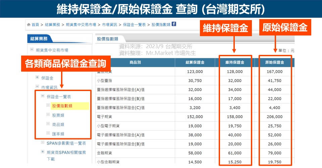Screen dimensions: 322x168
Task: Expand the 保證金 sidebar node
Action: (x=37, y=78)
